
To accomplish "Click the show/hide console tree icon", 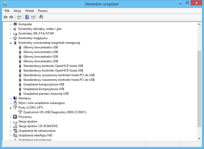I will point(19,17).
